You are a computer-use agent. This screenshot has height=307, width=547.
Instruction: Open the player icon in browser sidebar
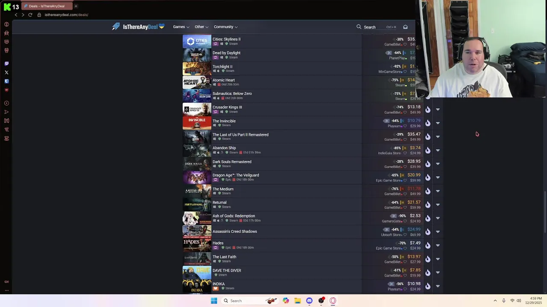point(6,103)
